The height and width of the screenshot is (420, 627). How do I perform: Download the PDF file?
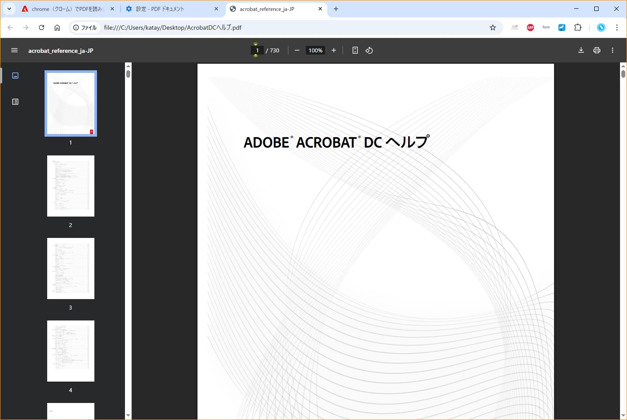581,50
